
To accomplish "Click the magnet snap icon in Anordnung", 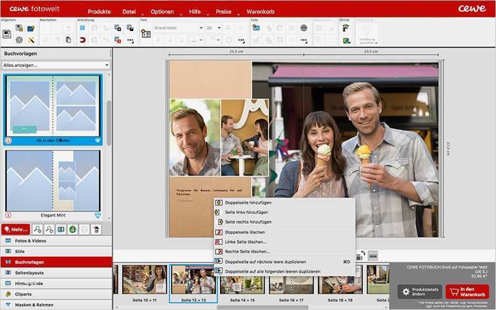I will (x=82, y=40).
